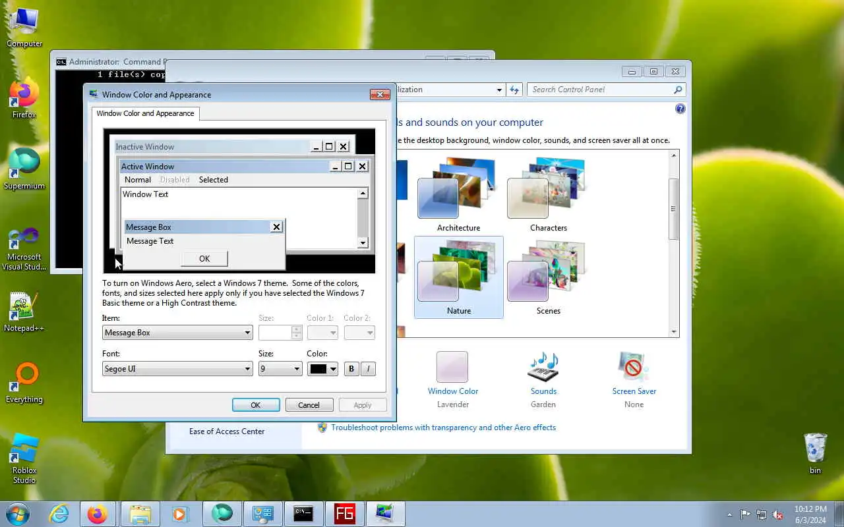Select Disabled item in preview menu

[x=175, y=180]
